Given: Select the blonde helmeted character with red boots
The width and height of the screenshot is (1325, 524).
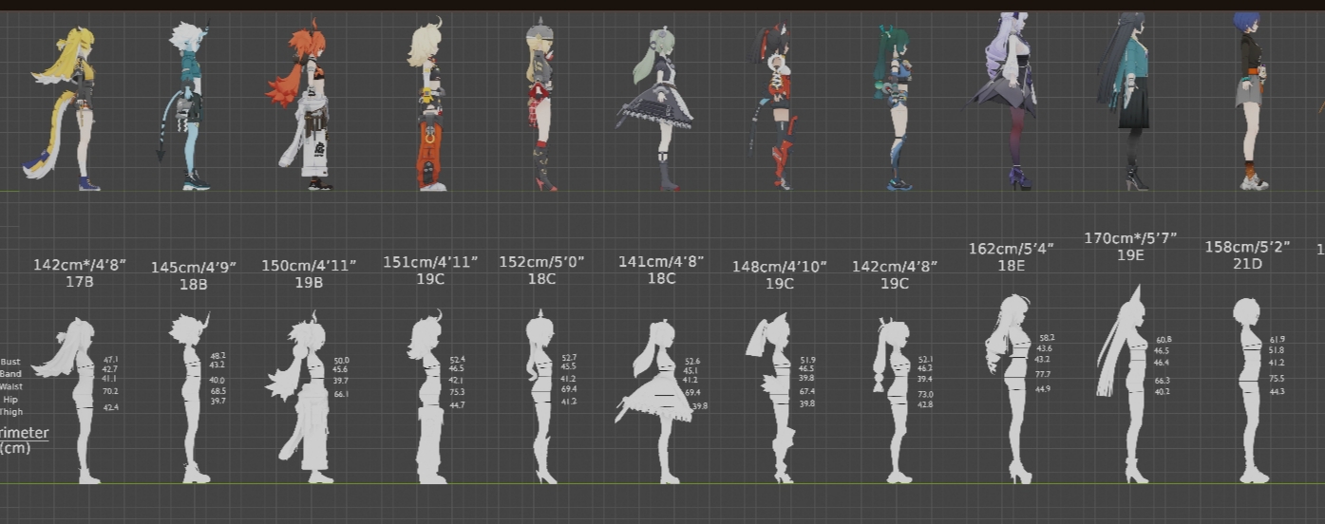Looking at the screenshot, I should coord(543,104).
